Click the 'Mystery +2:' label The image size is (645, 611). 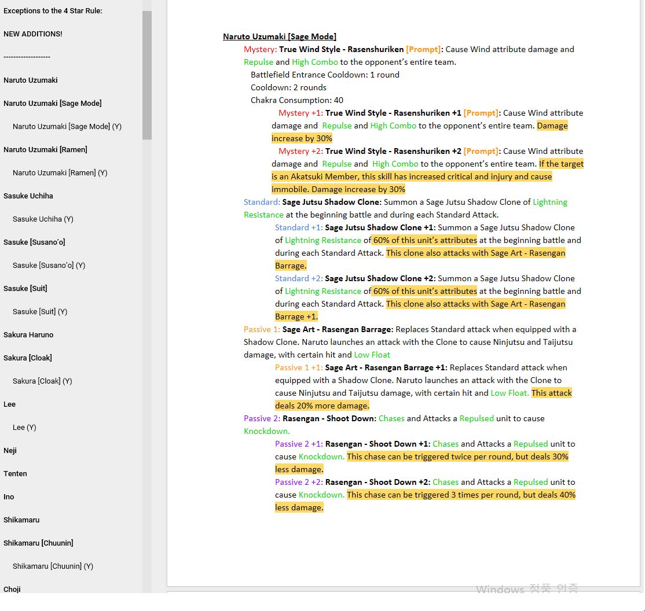[x=300, y=152]
